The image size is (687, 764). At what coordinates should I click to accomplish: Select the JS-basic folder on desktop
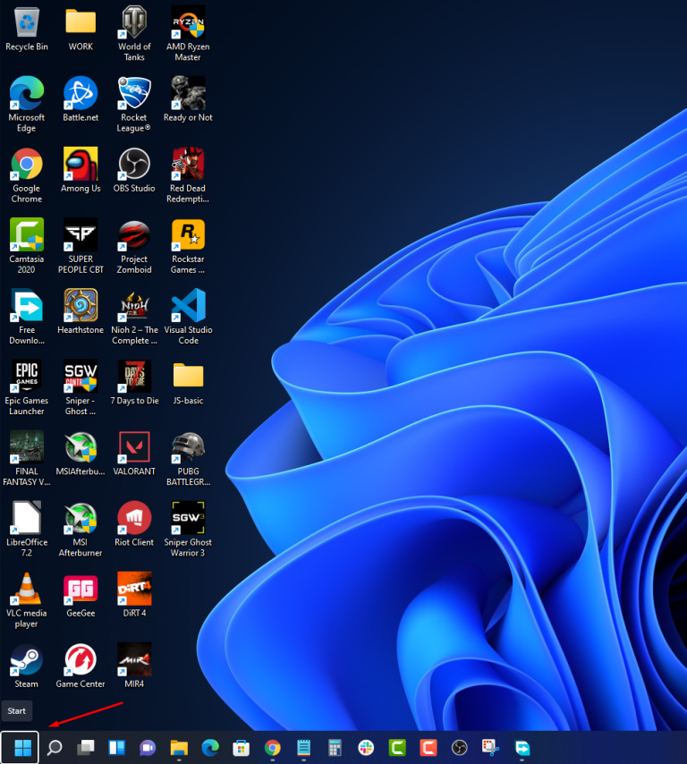[x=188, y=383]
